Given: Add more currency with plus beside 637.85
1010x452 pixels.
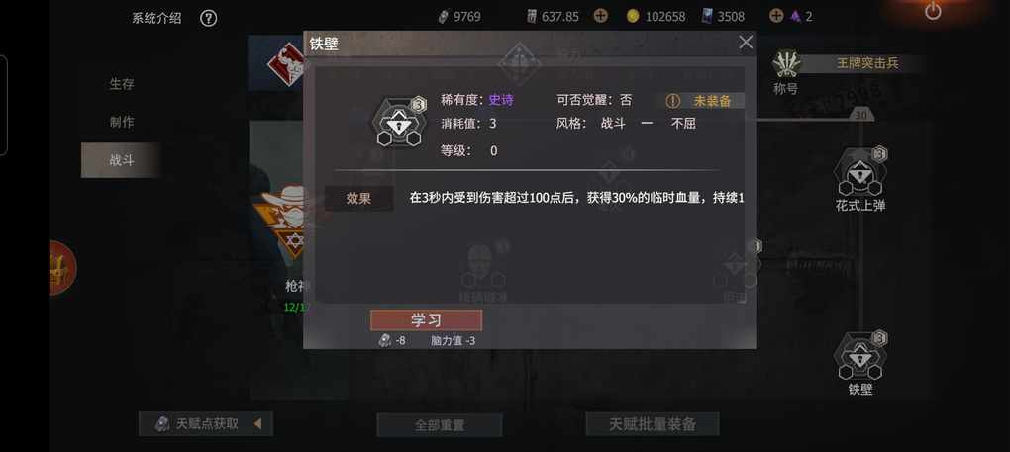Looking at the screenshot, I should tap(600, 16).
